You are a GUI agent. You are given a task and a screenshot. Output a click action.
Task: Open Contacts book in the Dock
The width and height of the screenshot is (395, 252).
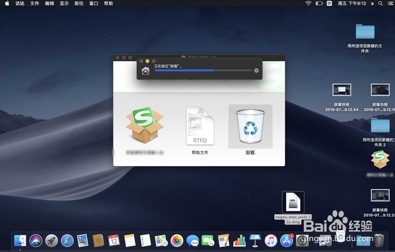click(x=98, y=241)
